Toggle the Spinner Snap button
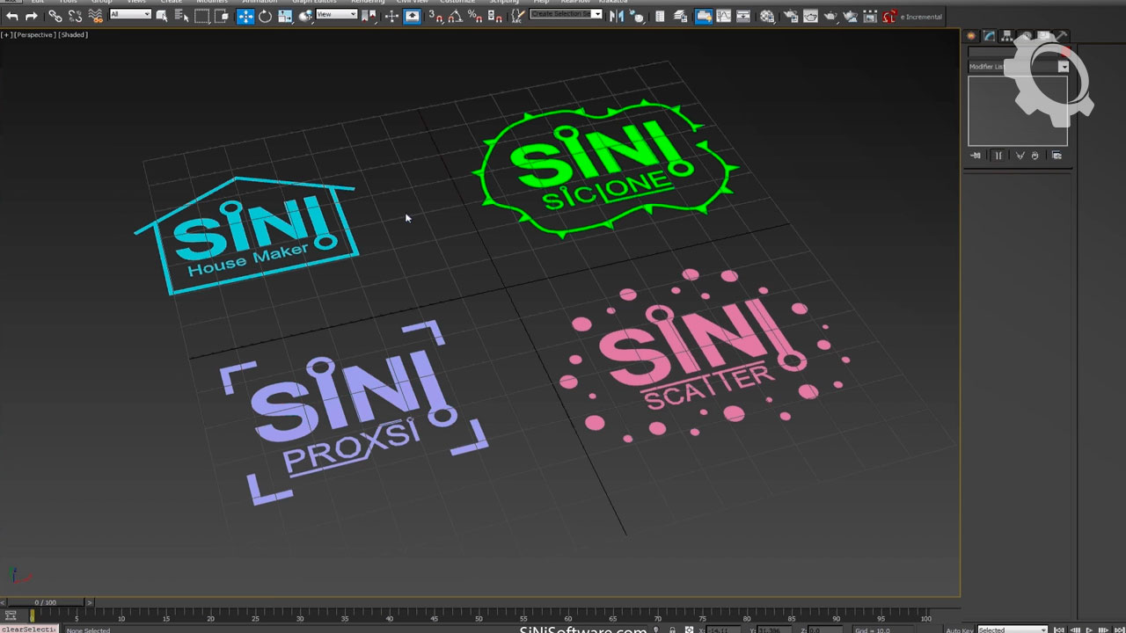1126x633 pixels. point(495,17)
